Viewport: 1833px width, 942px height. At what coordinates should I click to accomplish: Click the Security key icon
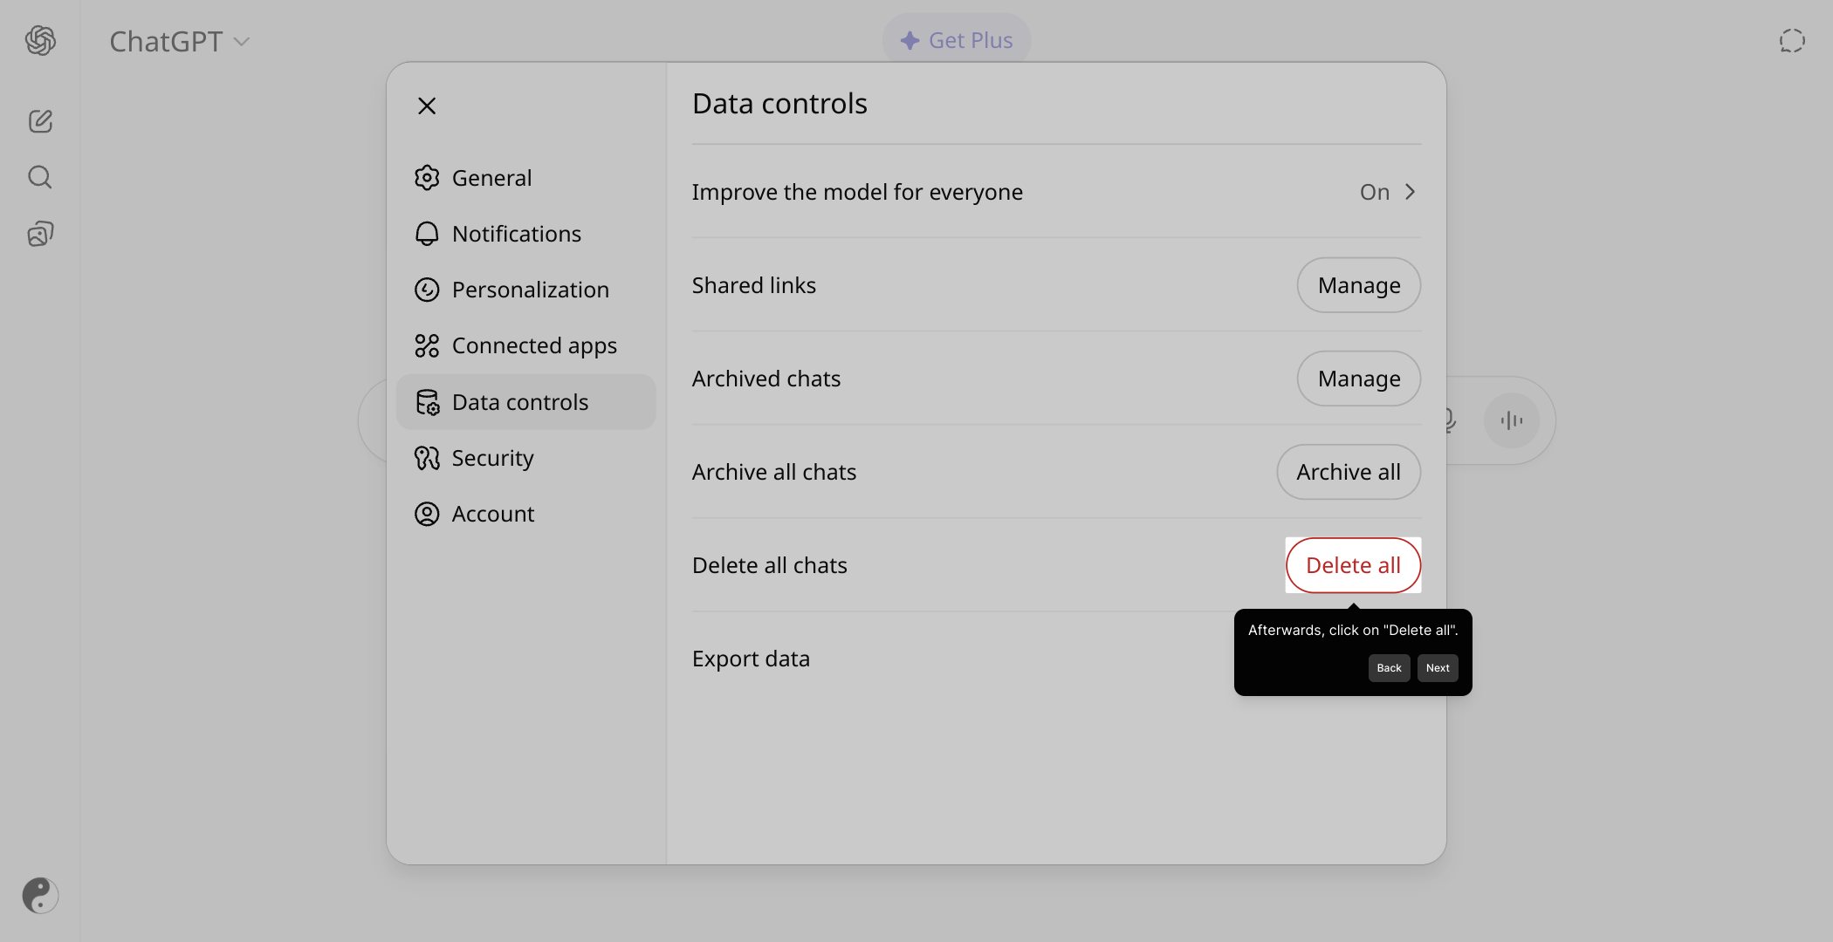(427, 458)
